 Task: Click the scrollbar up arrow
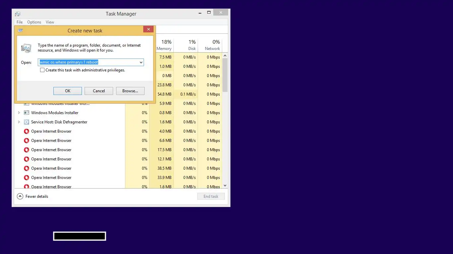tap(225, 56)
